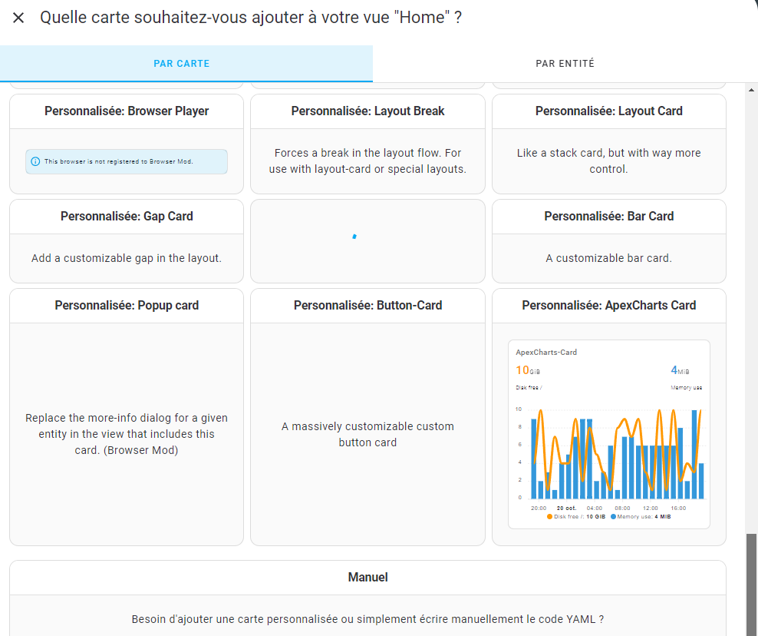The image size is (758, 636).
Task: Click the orange 'Disk free /' legend dot
Action: tap(550, 516)
